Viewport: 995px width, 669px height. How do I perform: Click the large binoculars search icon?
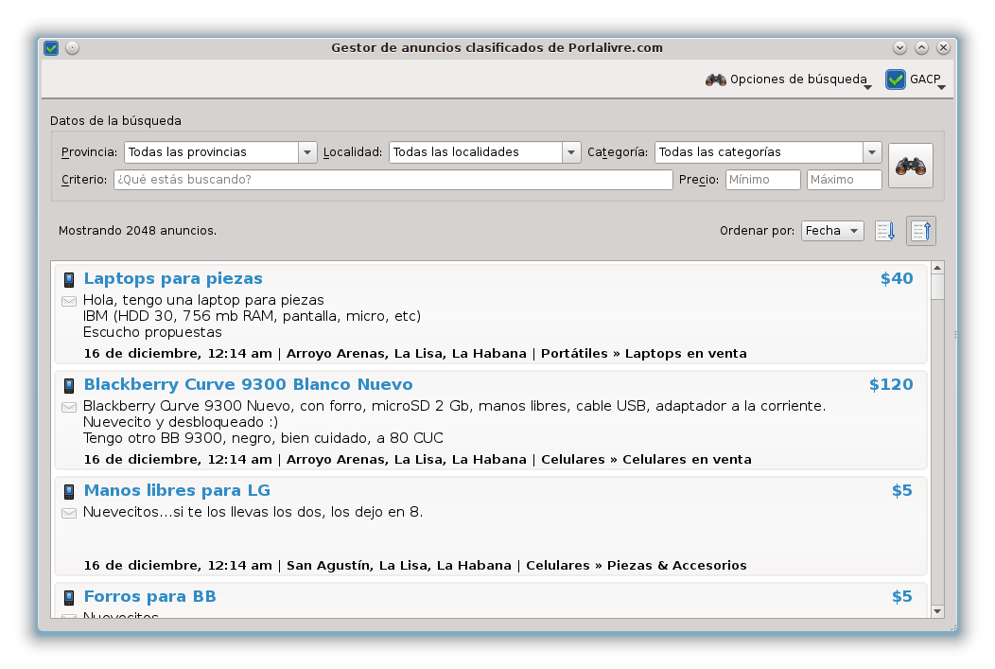(x=910, y=166)
